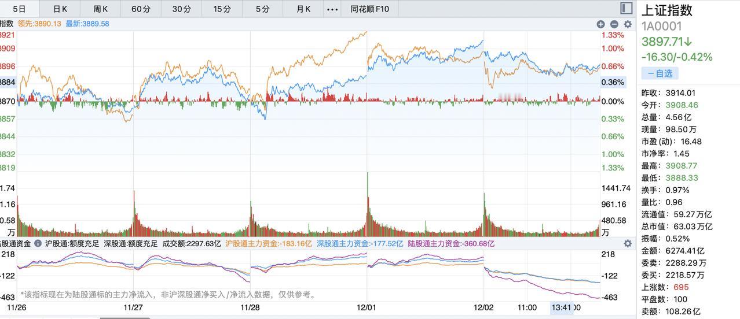Open the 30分 chart tab
The image size is (740, 319).
182,9
